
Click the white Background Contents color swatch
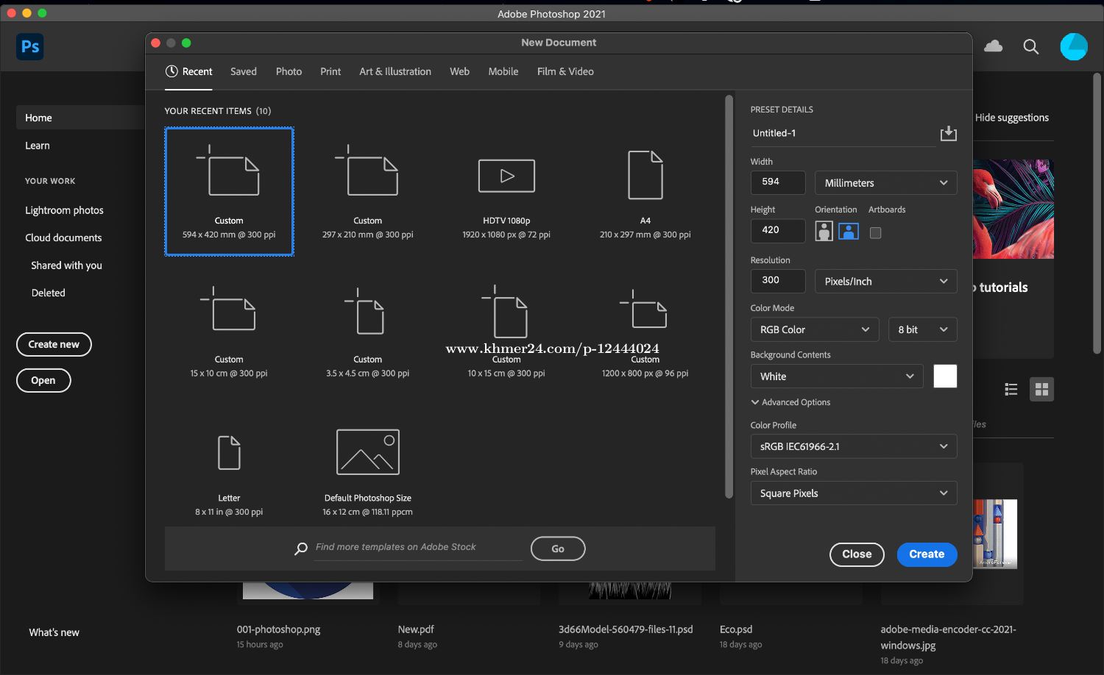[x=945, y=376]
